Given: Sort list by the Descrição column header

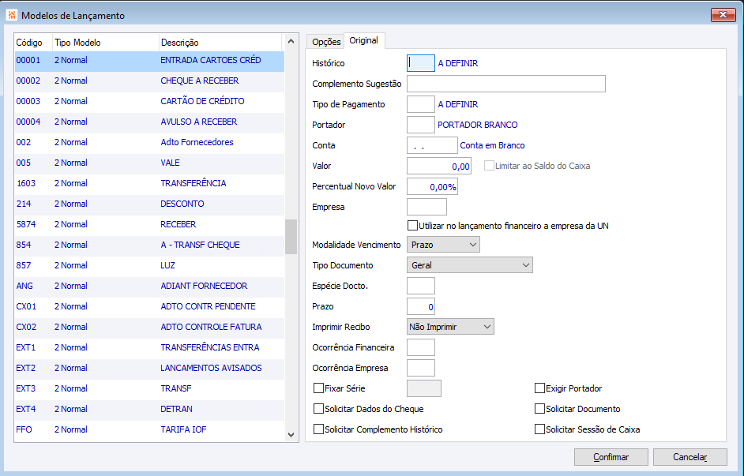Looking at the screenshot, I should (x=179, y=43).
